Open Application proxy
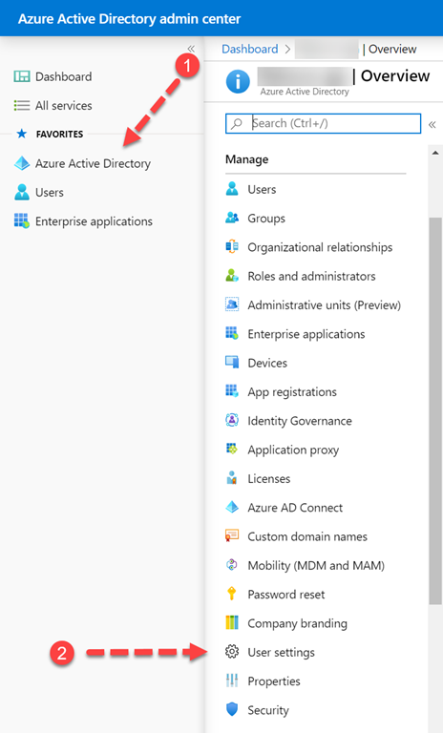Screen dimensions: 443x733 pos(293,450)
